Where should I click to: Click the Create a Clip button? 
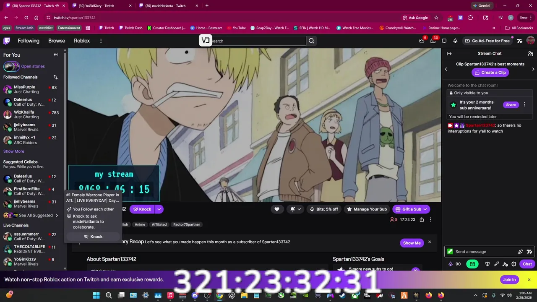pyautogui.click(x=490, y=73)
